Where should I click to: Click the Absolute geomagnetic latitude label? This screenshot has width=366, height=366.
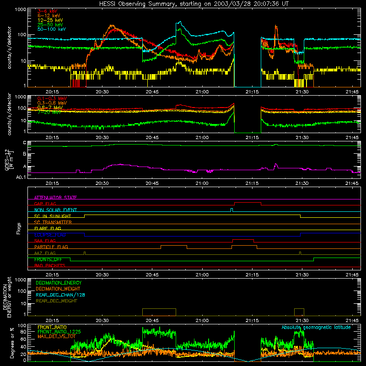(316, 327)
